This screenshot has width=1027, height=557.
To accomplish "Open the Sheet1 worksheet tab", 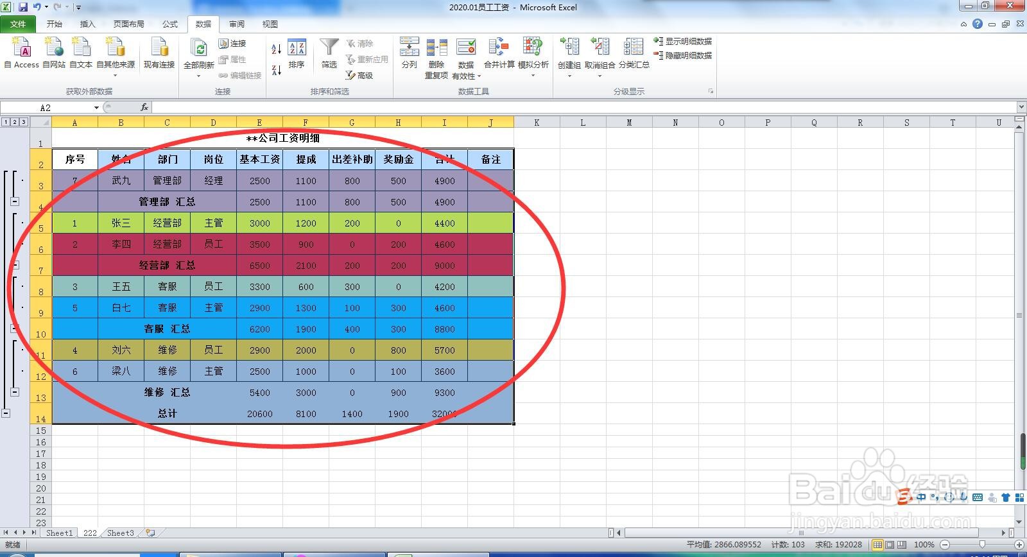I will click(x=59, y=533).
